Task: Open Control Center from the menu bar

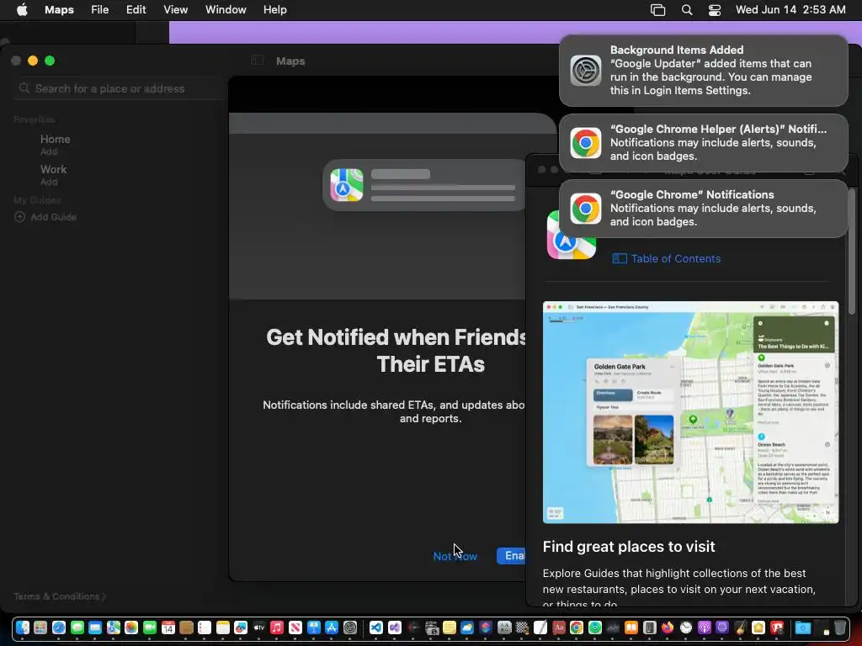Action: (714, 10)
